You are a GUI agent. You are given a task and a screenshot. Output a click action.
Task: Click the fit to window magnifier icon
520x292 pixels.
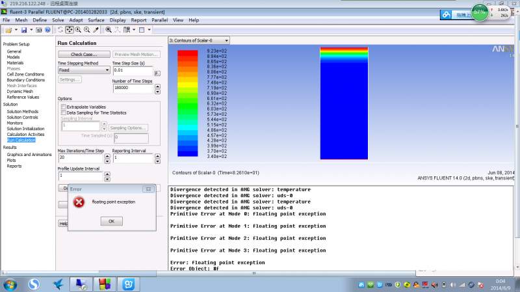pyautogui.click(x=108, y=30)
